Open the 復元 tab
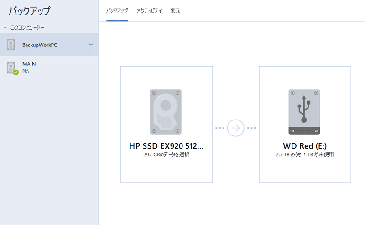This screenshot has width=365, height=225. coord(175,10)
